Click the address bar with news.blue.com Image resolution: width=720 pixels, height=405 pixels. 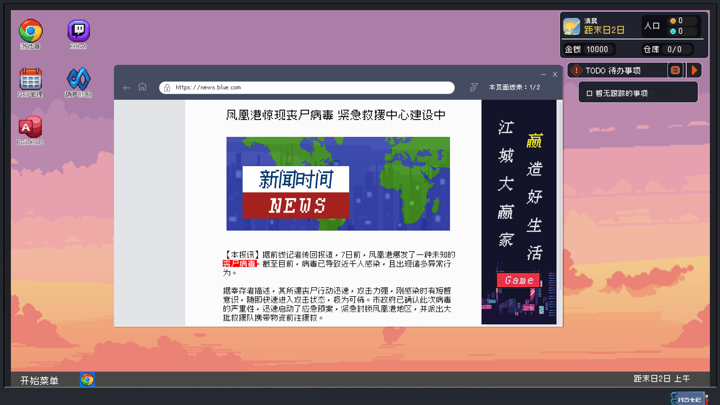(x=307, y=87)
